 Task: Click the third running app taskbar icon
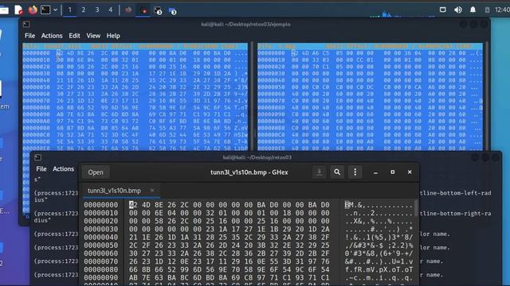pos(158,10)
